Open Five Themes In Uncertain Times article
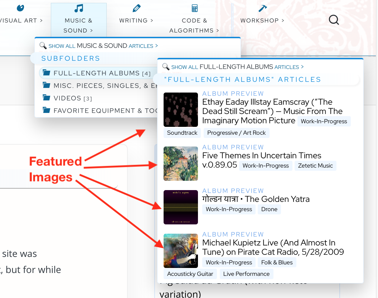This screenshot has width=378, height=298. click(262, 156)
